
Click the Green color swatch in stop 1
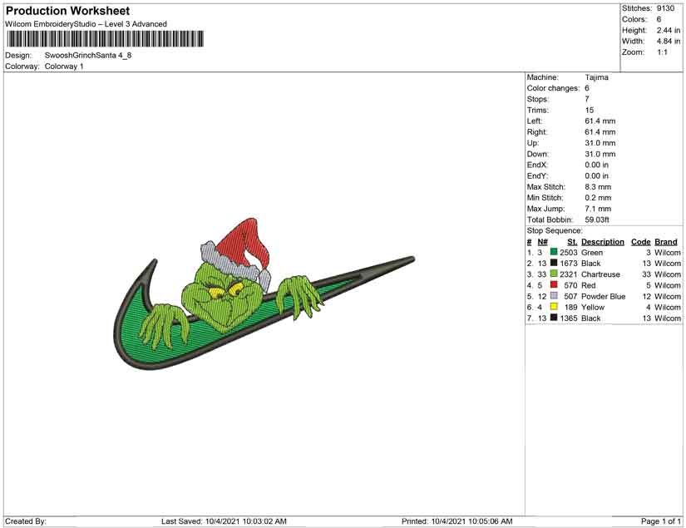pyautogui.click(x=554, y=252)
